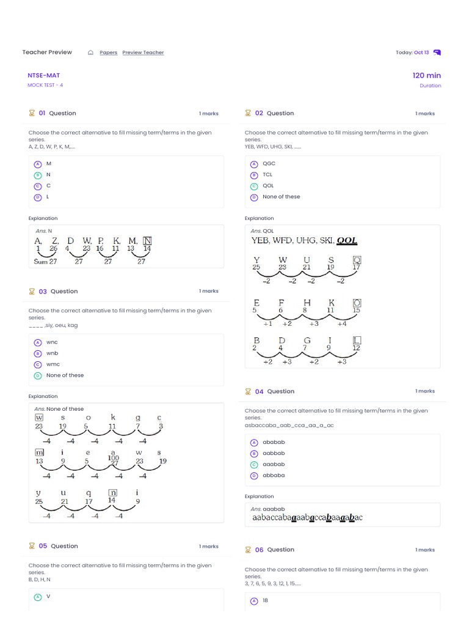This screenshot has width=469, height=626.
Task: Choose option A 'V' in Question 05
Action: 38,596
